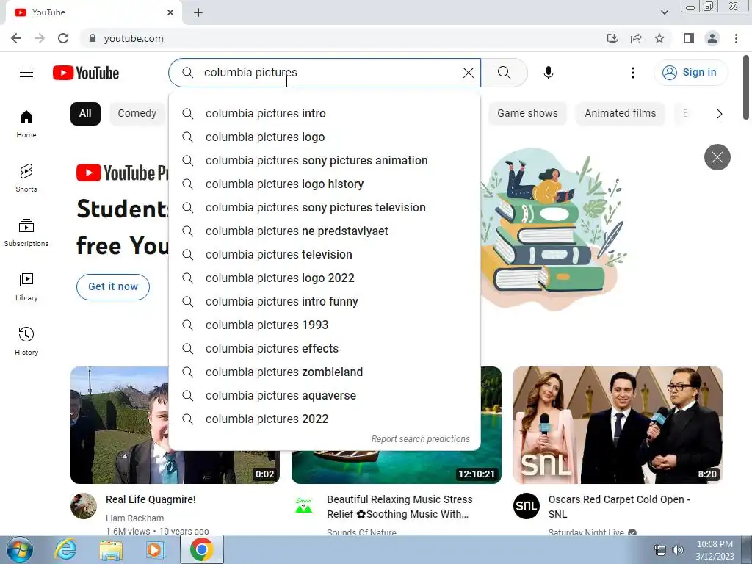Image resolution: width=752 pixels, height=564 pixels.
Task: Open YouTube settings three-dot menu
Action: [x=632, y=73]
